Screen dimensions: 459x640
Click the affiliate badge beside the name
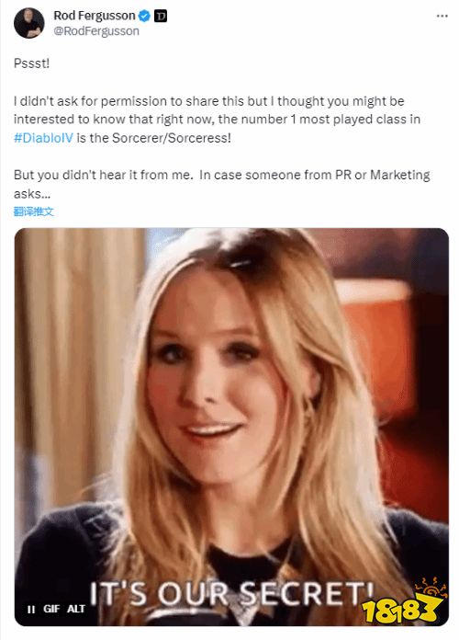click(161, 16)
